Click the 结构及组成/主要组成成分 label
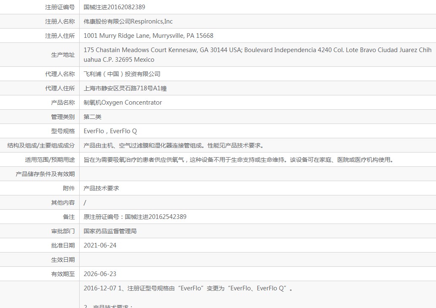 click(x=41, y=145)
